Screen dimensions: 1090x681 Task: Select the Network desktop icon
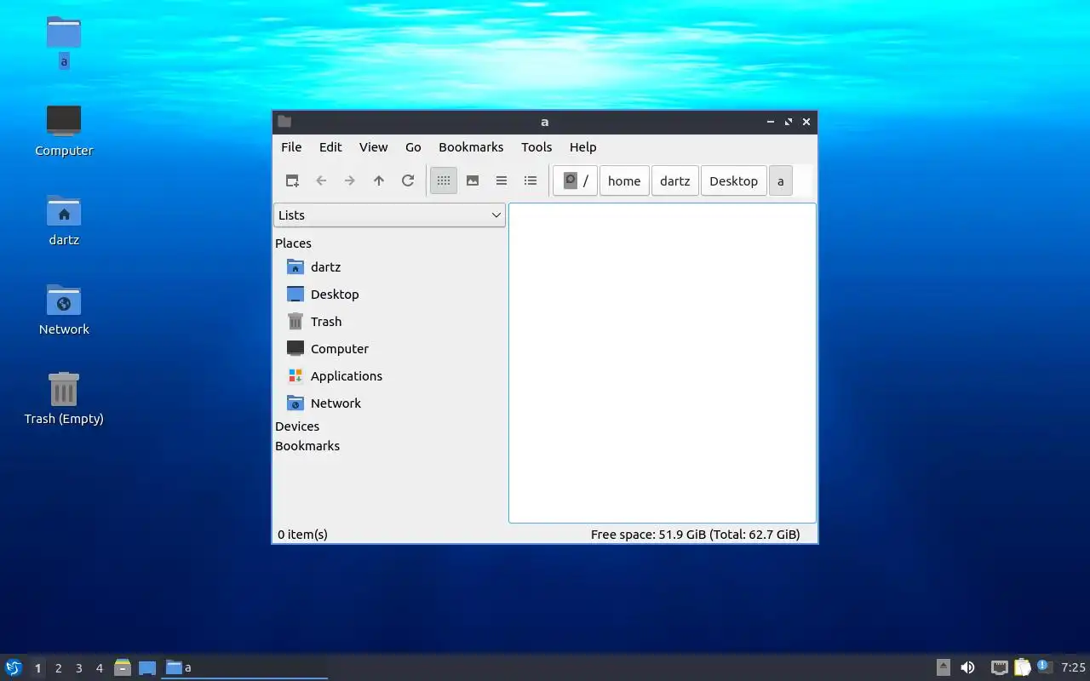coord(64,310)
